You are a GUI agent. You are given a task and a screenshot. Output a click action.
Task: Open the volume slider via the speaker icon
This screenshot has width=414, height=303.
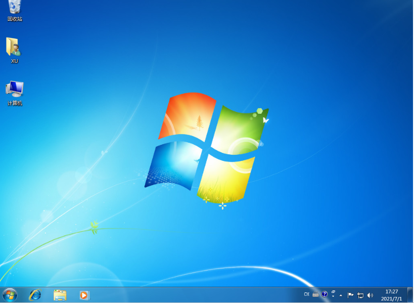pyautogui.click(x=370, y=294)
